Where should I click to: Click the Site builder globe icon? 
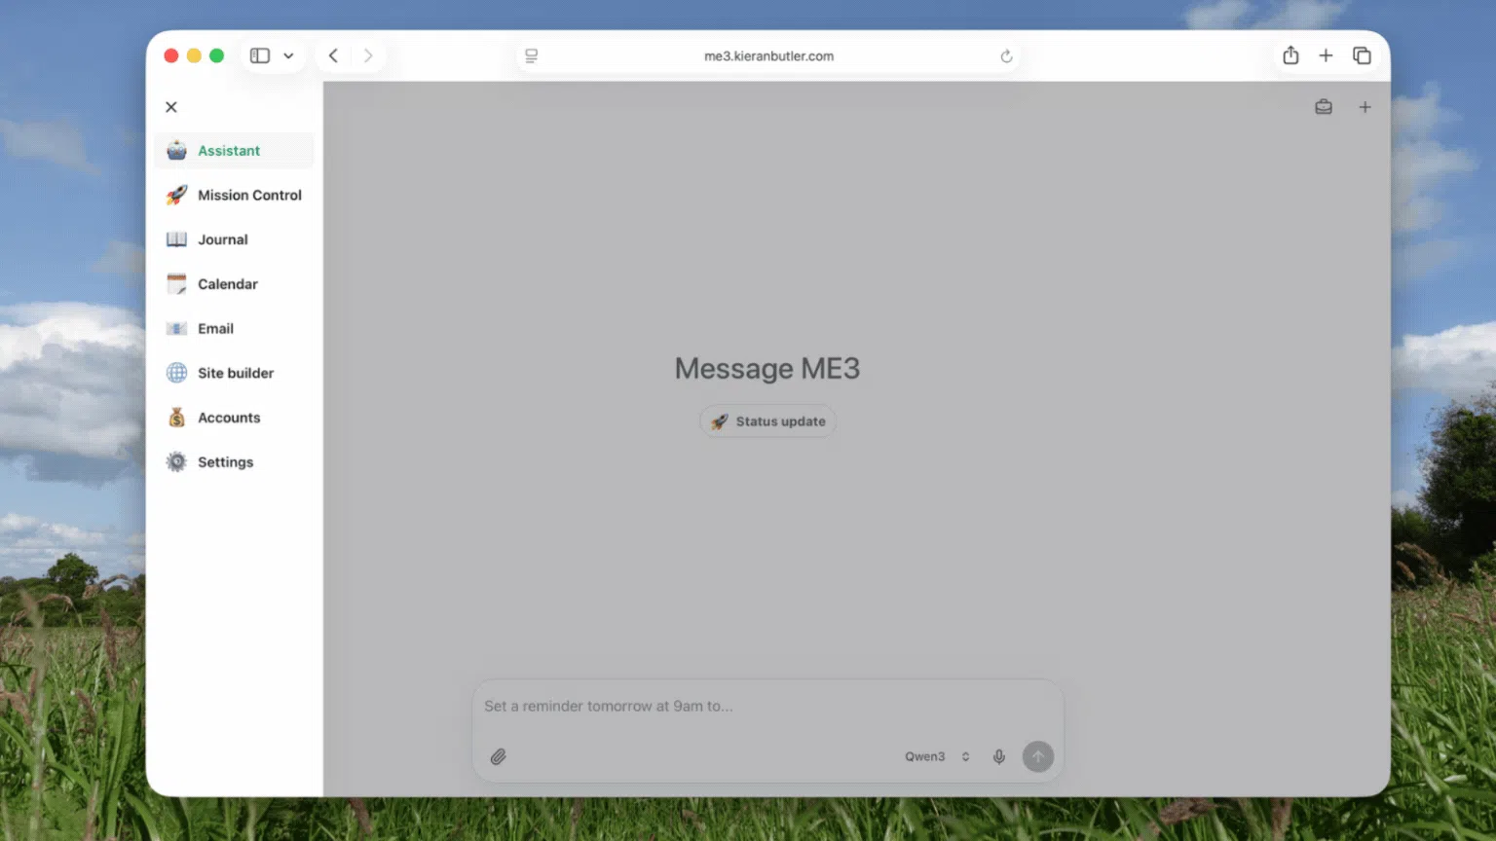(x=176, y=373)
